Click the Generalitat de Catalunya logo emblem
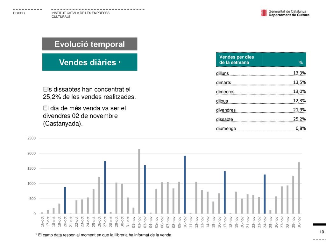The image size is (326, 244). click(x=264, y=13)
